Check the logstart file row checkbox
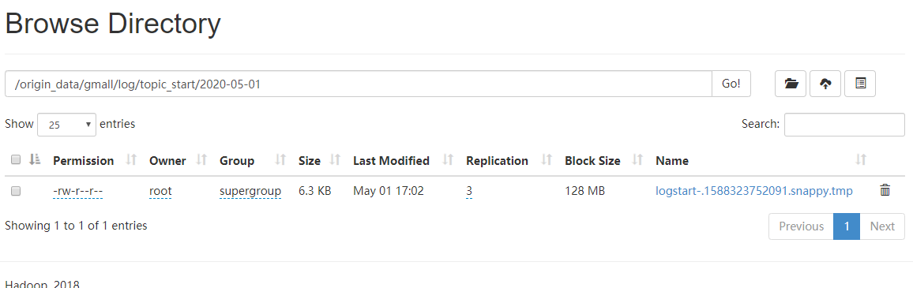 coord(17,190)
